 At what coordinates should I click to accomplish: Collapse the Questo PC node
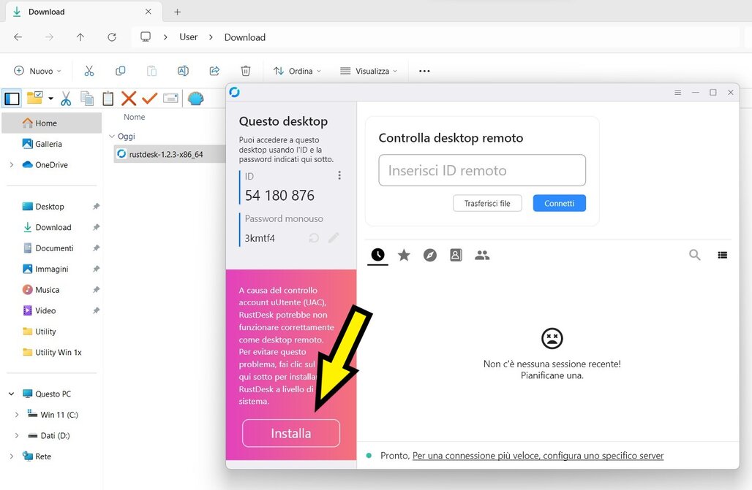pos(12,394)
